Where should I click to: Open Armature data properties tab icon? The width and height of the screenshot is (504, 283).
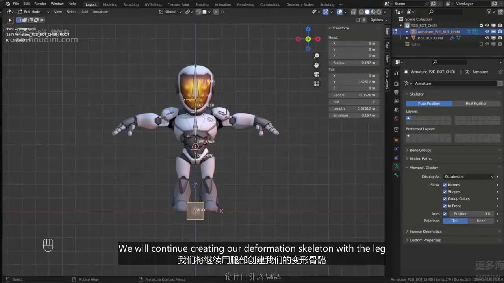pos(397,167)
